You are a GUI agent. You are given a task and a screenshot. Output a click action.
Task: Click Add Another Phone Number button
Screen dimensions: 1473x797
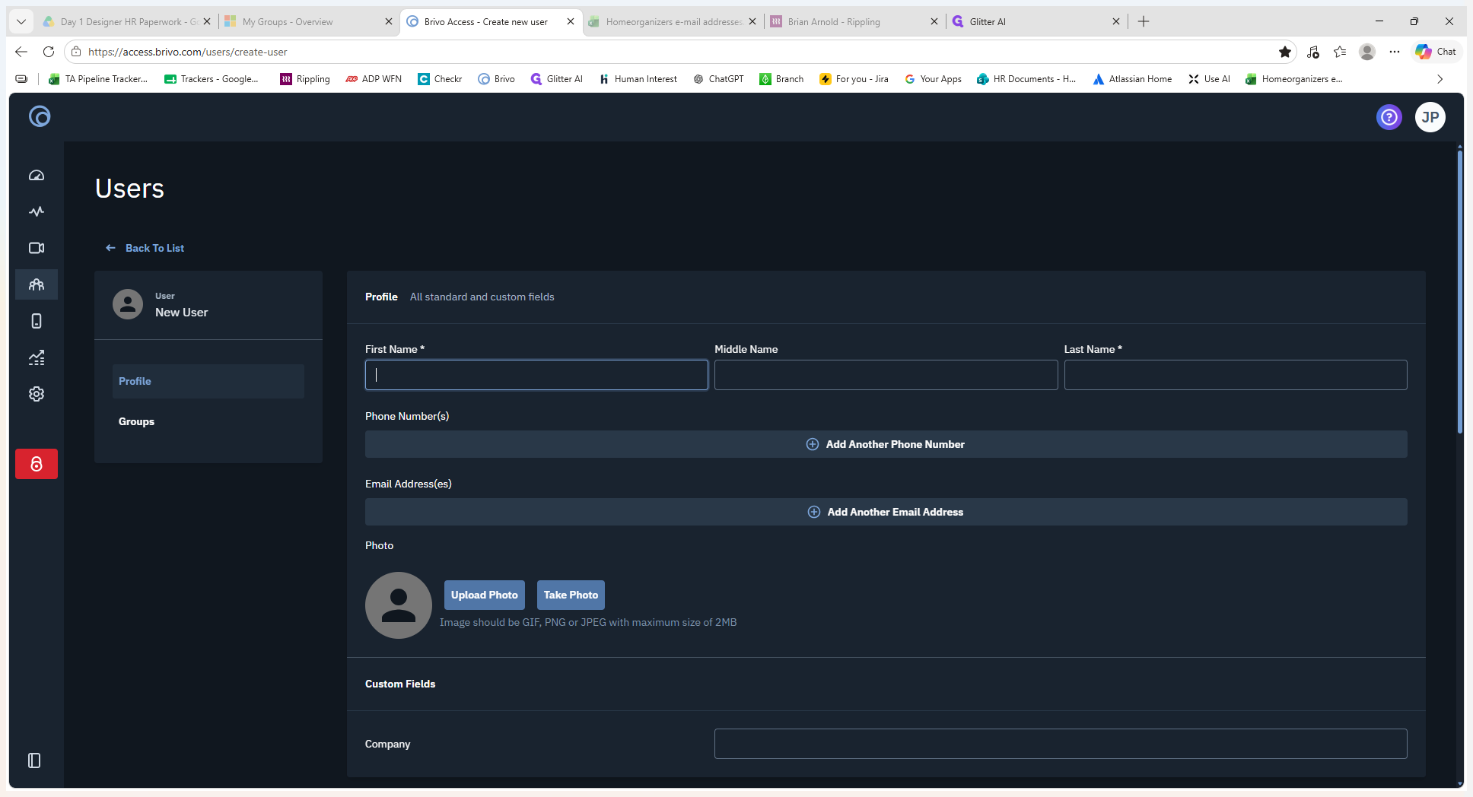(886, 444)
